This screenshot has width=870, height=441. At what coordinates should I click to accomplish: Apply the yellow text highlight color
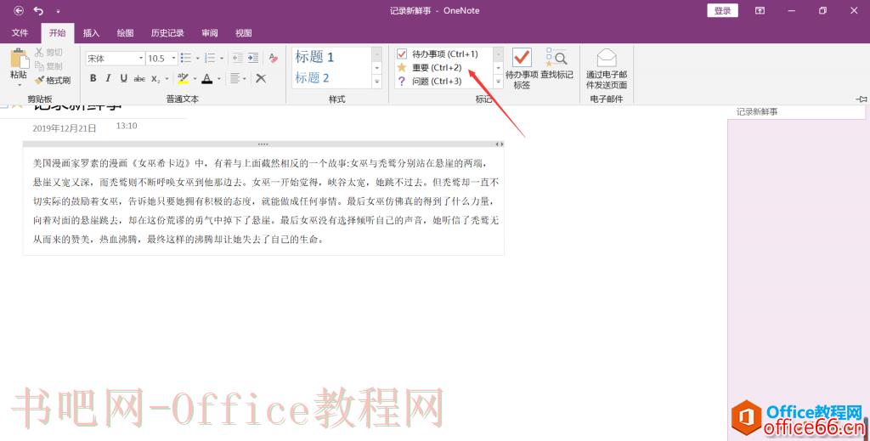[x=184, y=79]
